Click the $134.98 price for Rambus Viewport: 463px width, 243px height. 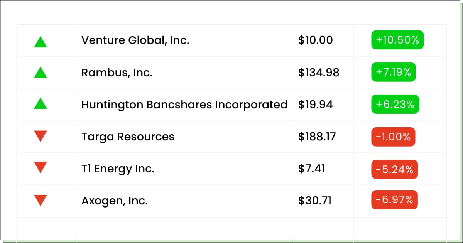pyautogui.click(x=319, y=73)
